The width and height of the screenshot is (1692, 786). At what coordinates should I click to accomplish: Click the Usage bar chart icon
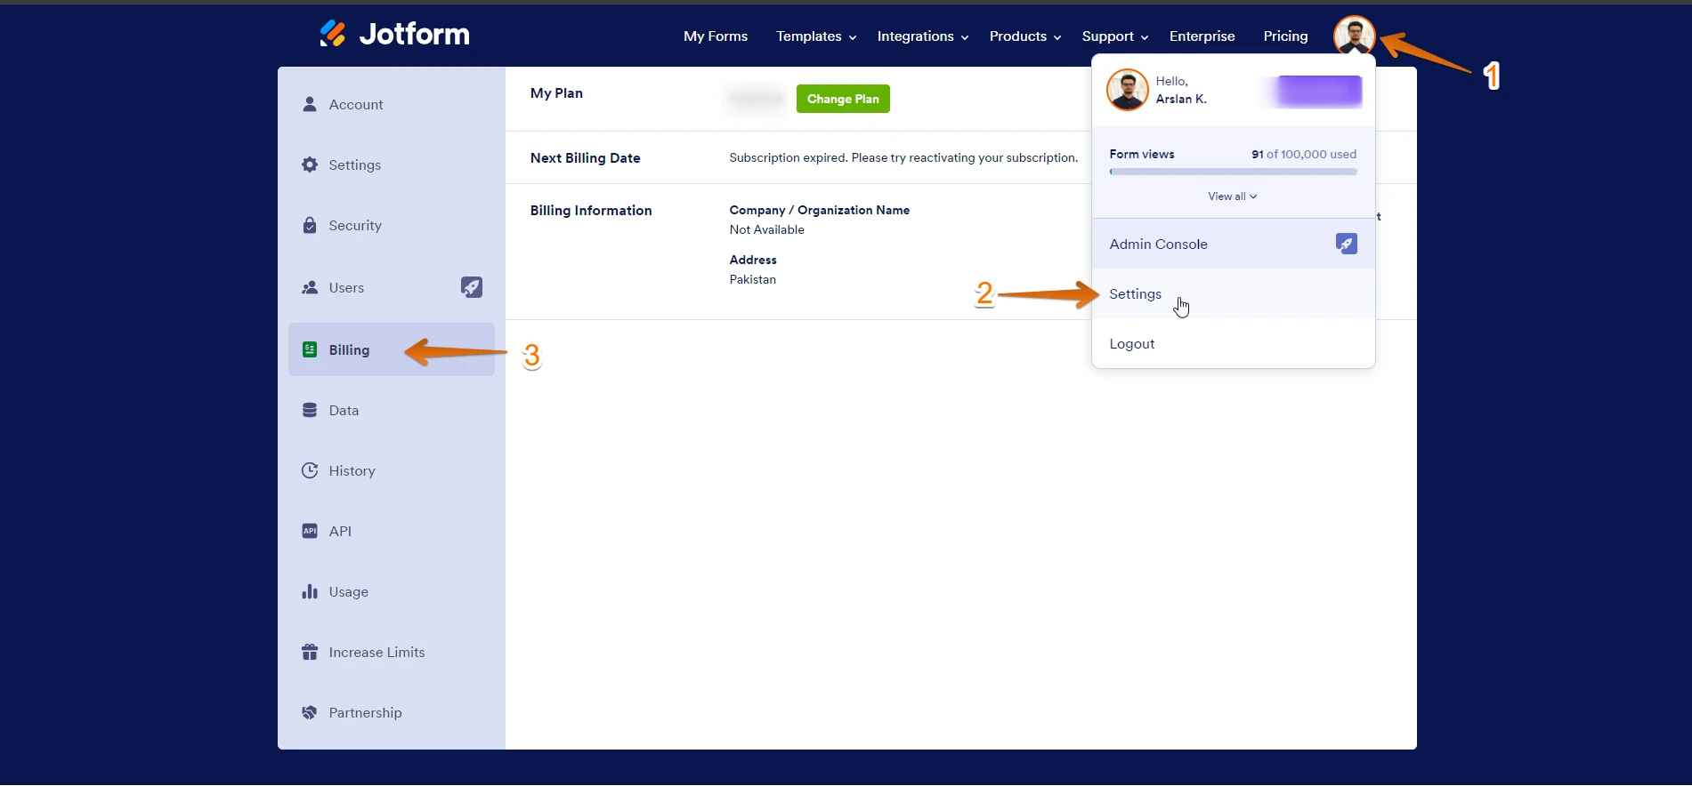coord(310,591)
